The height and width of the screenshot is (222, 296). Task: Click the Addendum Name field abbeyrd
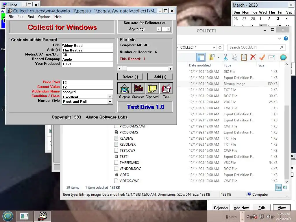87,92
